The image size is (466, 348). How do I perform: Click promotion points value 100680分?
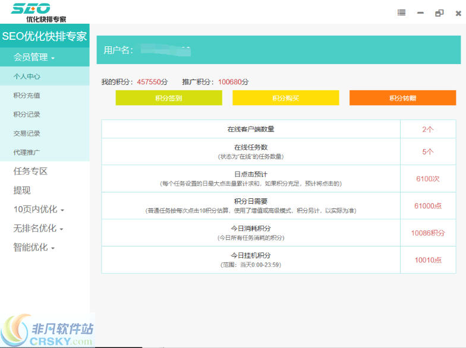click(233, 82)
